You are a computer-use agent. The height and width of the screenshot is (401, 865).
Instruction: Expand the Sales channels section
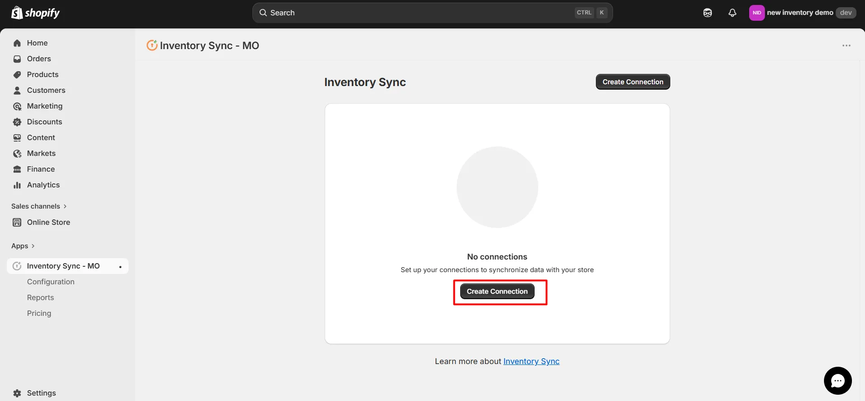39,206
